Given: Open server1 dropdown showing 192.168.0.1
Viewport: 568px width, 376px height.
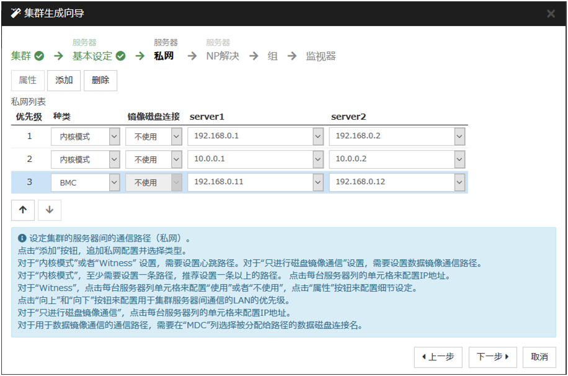Looking at the screenshot, I should click(318, 137).
